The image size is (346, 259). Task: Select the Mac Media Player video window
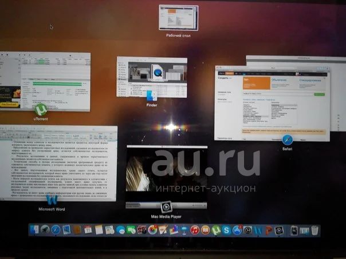coord(167,177)
